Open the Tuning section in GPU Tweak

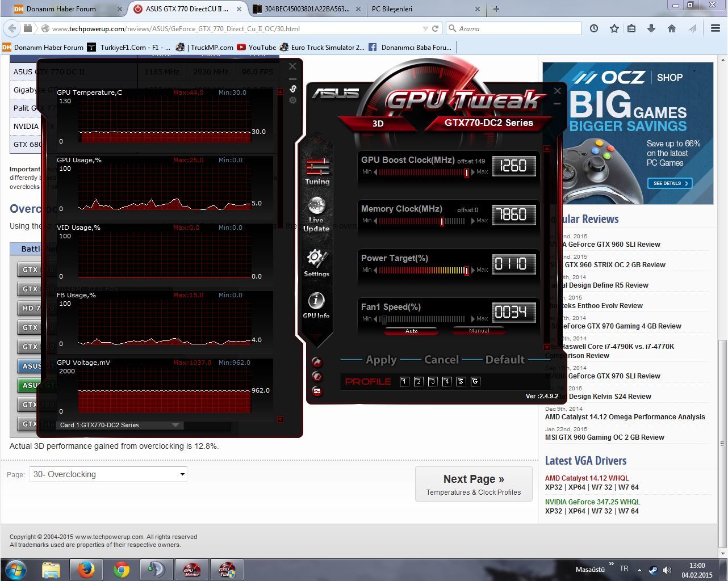point(317,171)
